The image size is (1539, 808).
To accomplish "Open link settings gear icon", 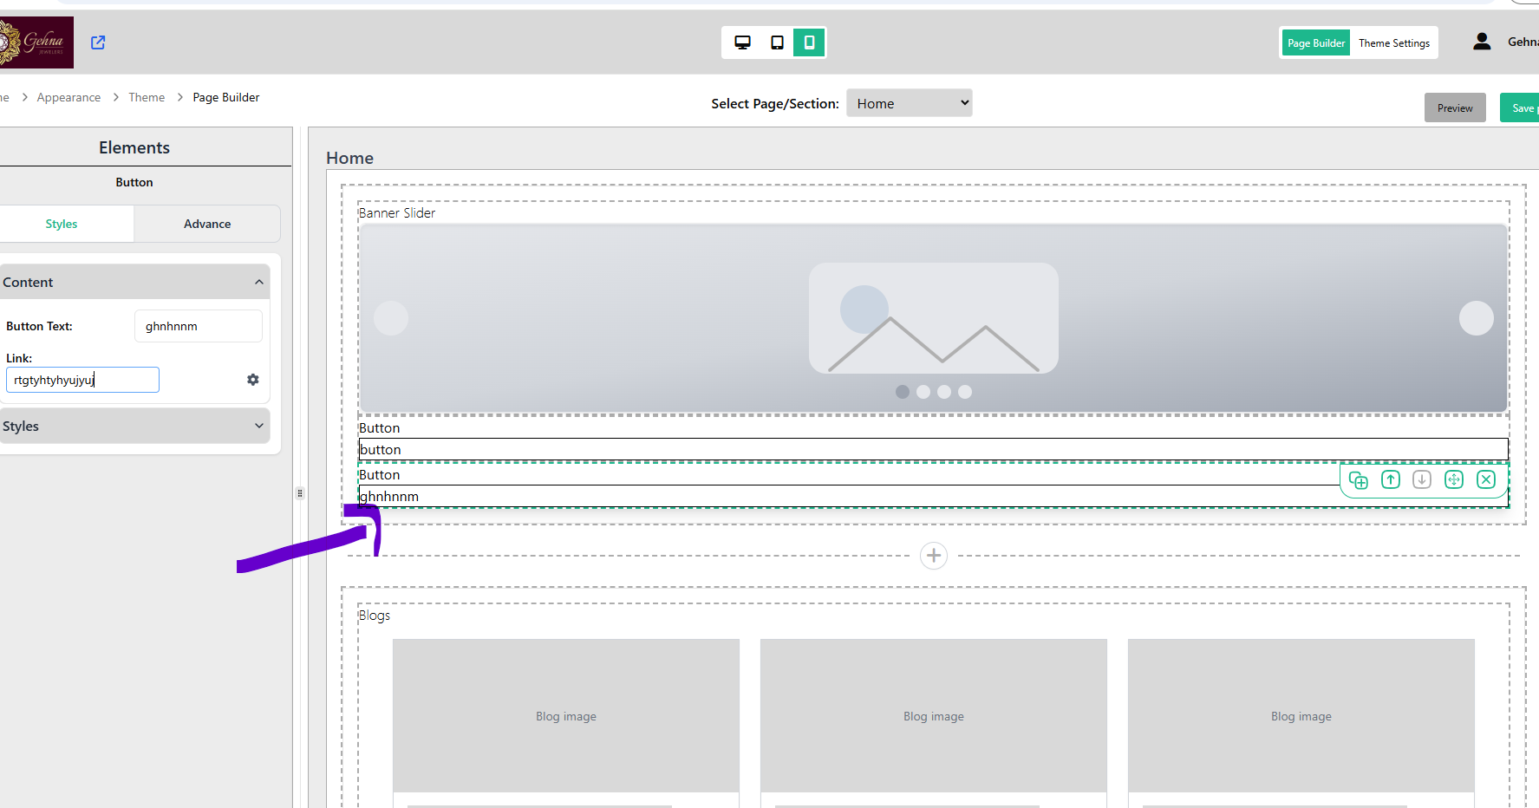I will click(253, 380).
